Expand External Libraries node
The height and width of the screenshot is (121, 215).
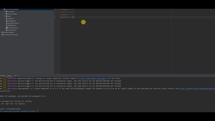0,32
